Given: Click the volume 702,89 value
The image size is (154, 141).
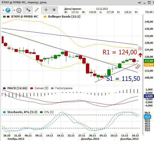Looking at the screenshot, I should click(149, 12).
